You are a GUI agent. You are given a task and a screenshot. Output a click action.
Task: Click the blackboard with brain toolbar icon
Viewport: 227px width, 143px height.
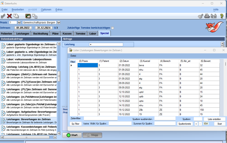point(28,16)
